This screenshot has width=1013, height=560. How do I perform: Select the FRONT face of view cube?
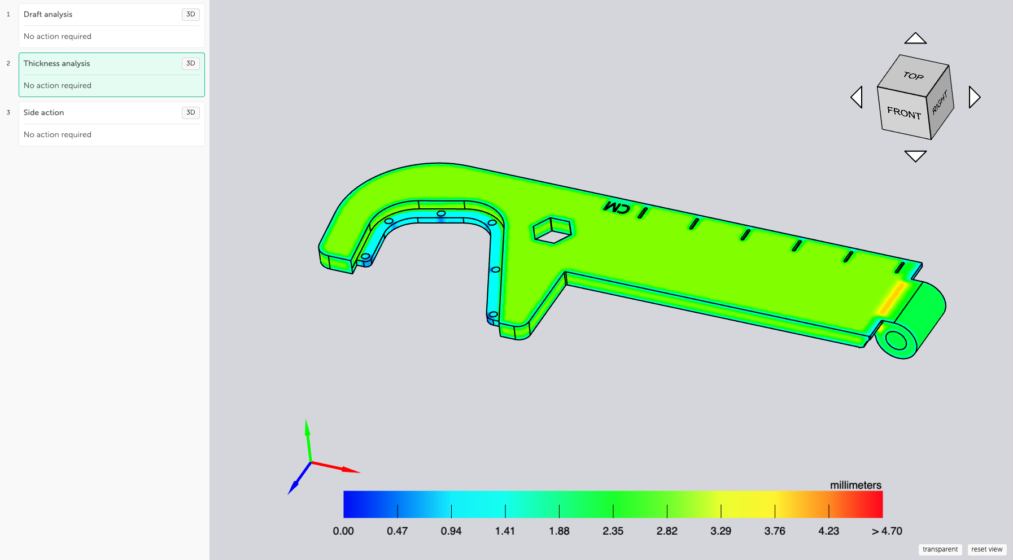[x=903, y=113]
